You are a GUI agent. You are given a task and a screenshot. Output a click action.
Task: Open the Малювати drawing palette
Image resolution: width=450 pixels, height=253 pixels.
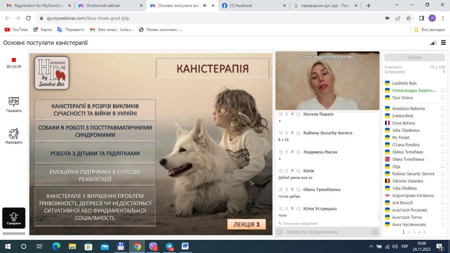[x=14, y=135]
